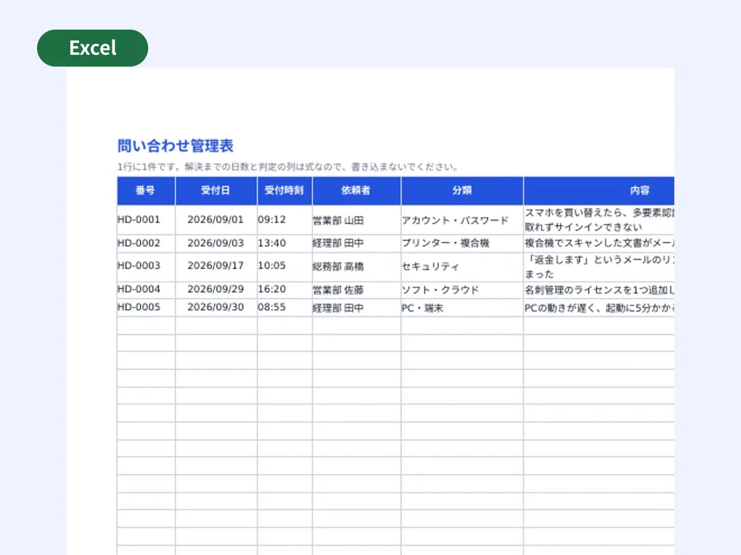Select time cell 16:20
Viewport: 741px width, 555px height.
(x=285, y=290)
